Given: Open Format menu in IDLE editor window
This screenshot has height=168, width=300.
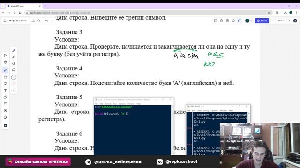Looking at the screenshot, I should coord(108,104).
